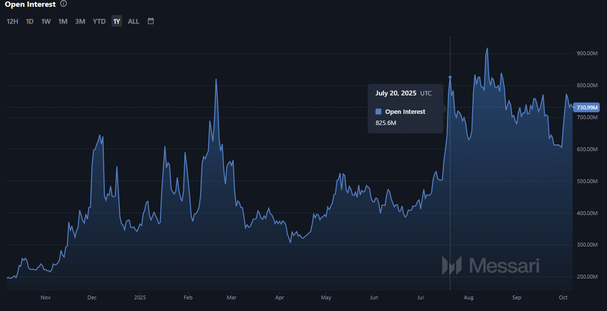Set chart range to 1M
607x311 pixels.
pyautogui.click(x=63, y=21)
